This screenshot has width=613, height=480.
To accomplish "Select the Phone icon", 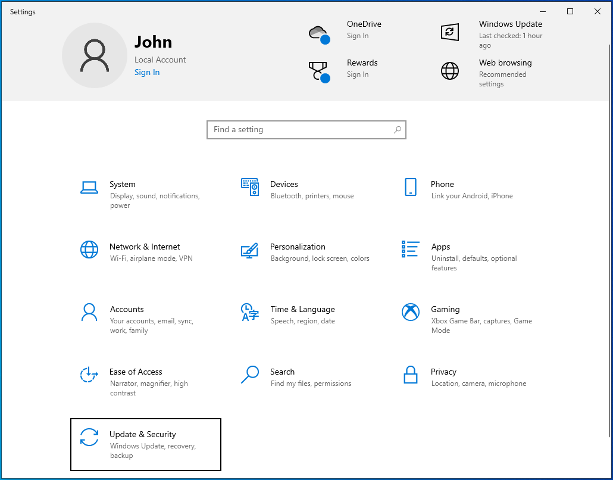I will point(411,186).
